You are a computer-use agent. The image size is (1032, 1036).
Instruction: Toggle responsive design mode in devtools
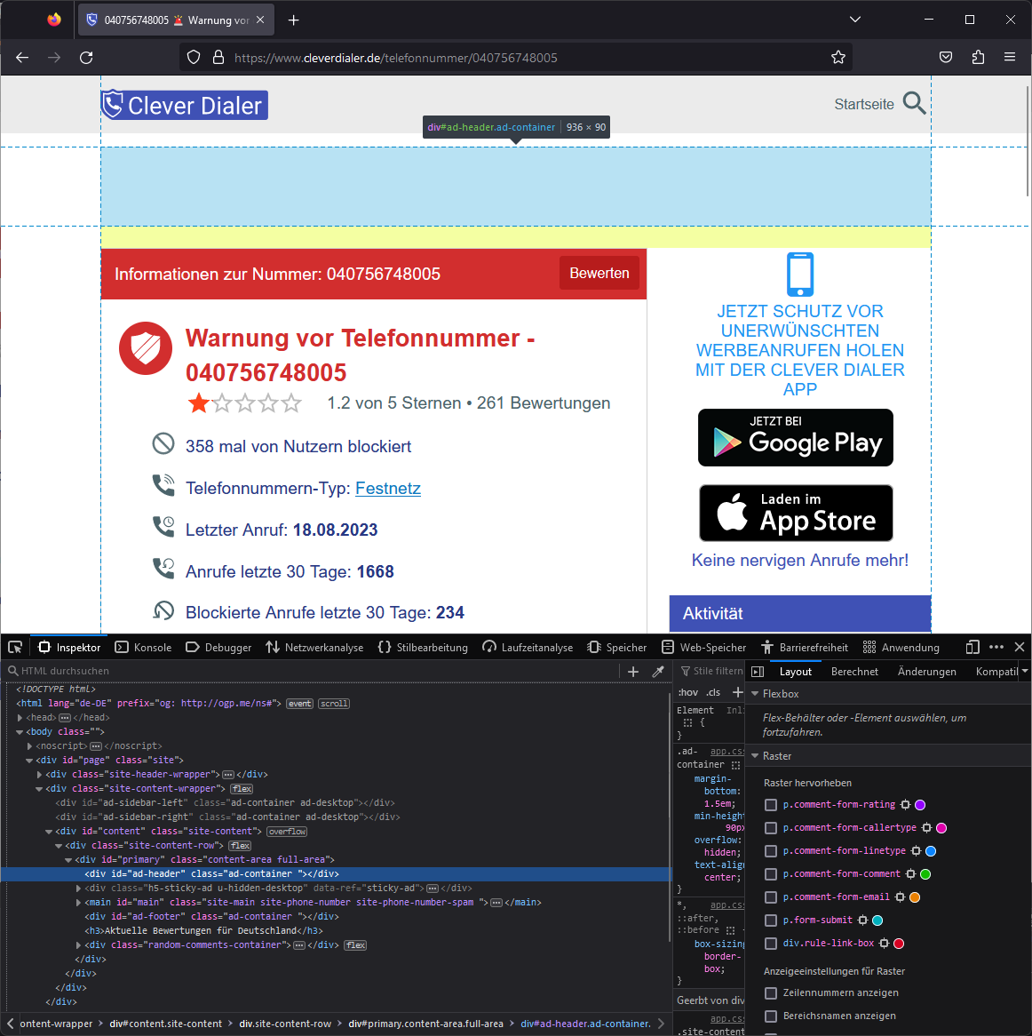click(x=971, y=647)
